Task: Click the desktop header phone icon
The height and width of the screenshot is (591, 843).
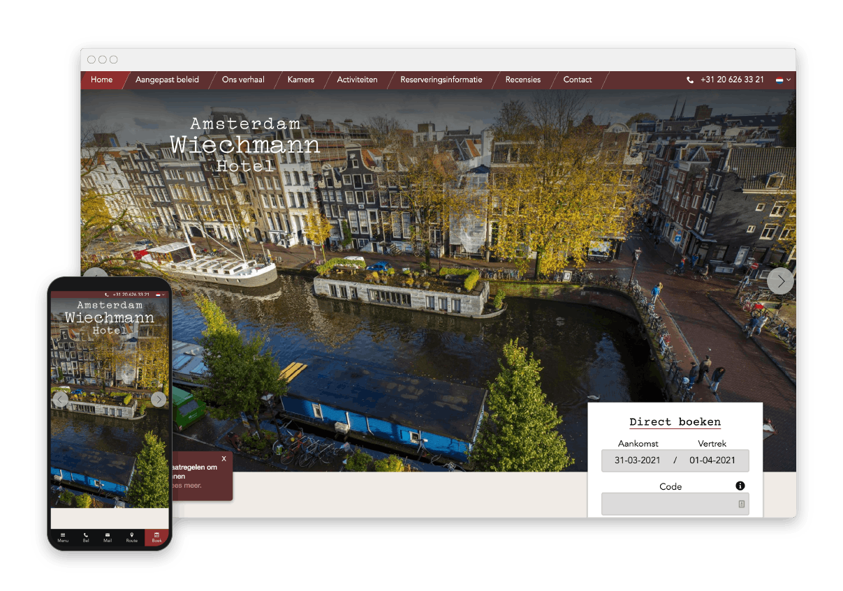Action: click(x=690, y=80)
